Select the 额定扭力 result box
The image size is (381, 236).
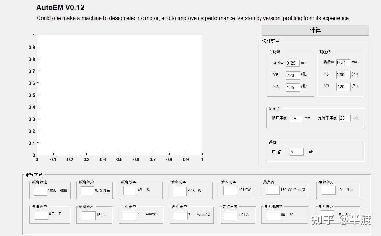(87, 191)
